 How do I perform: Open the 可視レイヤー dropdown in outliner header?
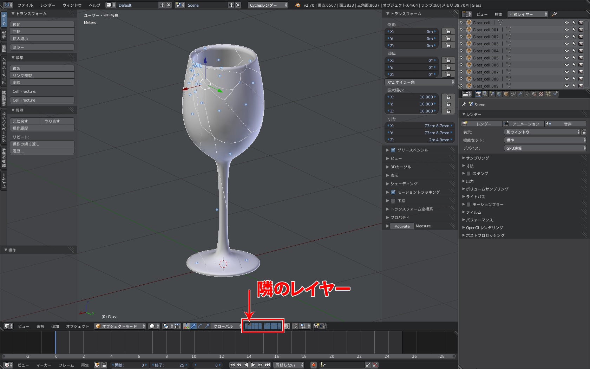(x=527, y=14)
